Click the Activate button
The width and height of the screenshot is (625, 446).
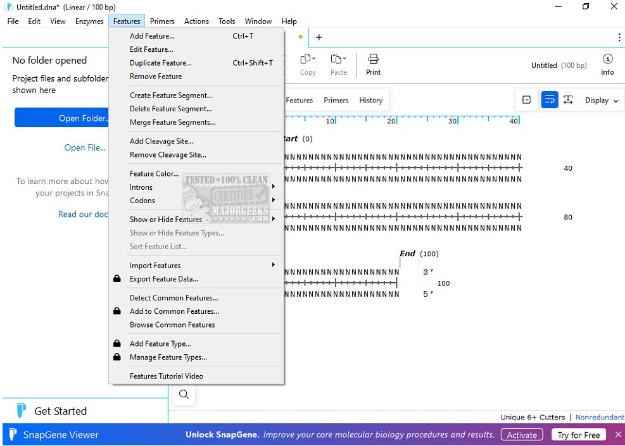click(x=522, y=435)
